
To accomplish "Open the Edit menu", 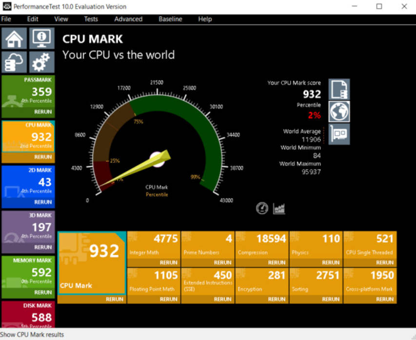I will (x=33, y=19).
